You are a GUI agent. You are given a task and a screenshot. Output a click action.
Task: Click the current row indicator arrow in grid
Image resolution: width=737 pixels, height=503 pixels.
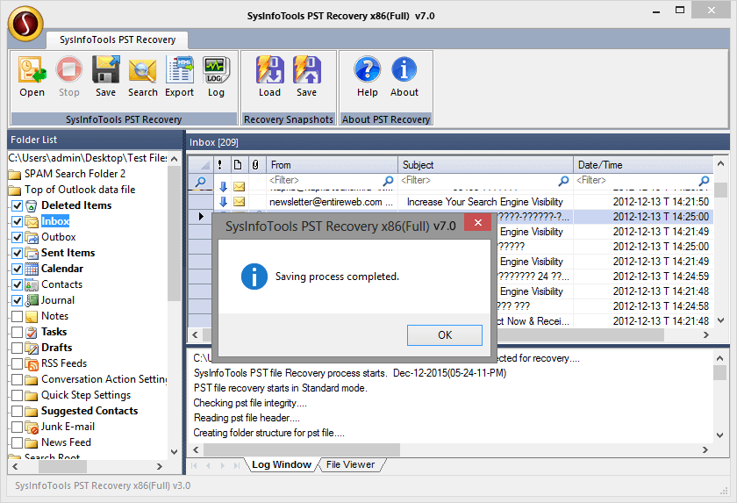[201, 216]
